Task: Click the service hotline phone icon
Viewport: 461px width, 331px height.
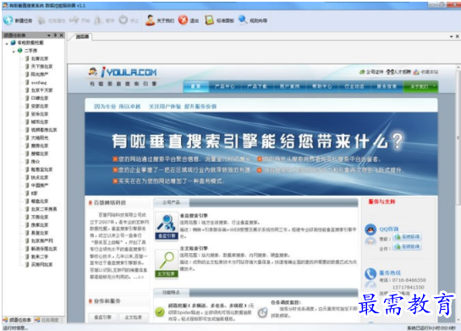Action: [370, 273]
